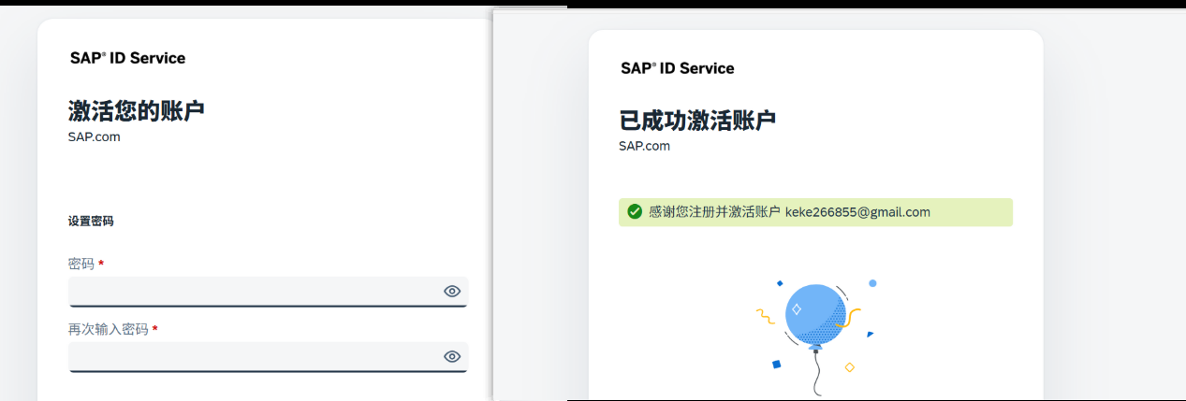
Task: Click the 已成功激活账户 heading
Action: pos(697,120)
